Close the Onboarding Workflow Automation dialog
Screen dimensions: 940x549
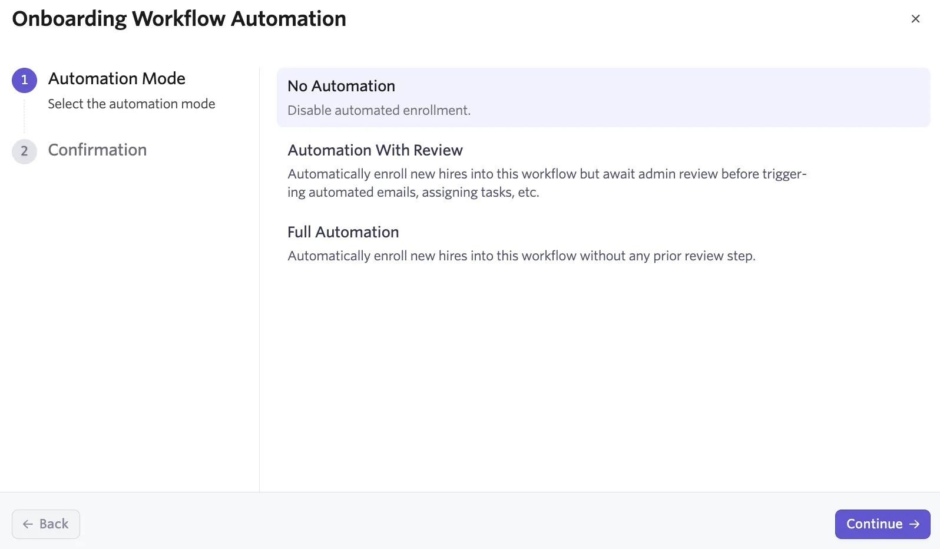pyautogui.click(x=915, y=19)
